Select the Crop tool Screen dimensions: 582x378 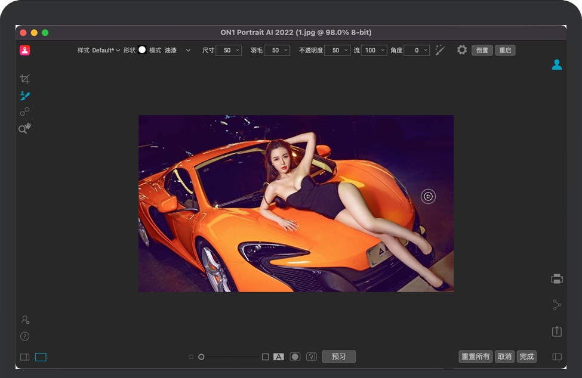click(x=24, y=79)
